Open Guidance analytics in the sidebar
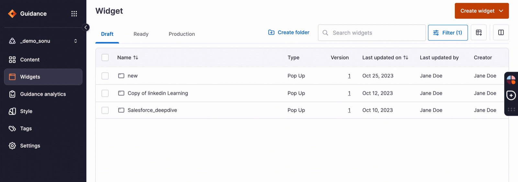 43,94
